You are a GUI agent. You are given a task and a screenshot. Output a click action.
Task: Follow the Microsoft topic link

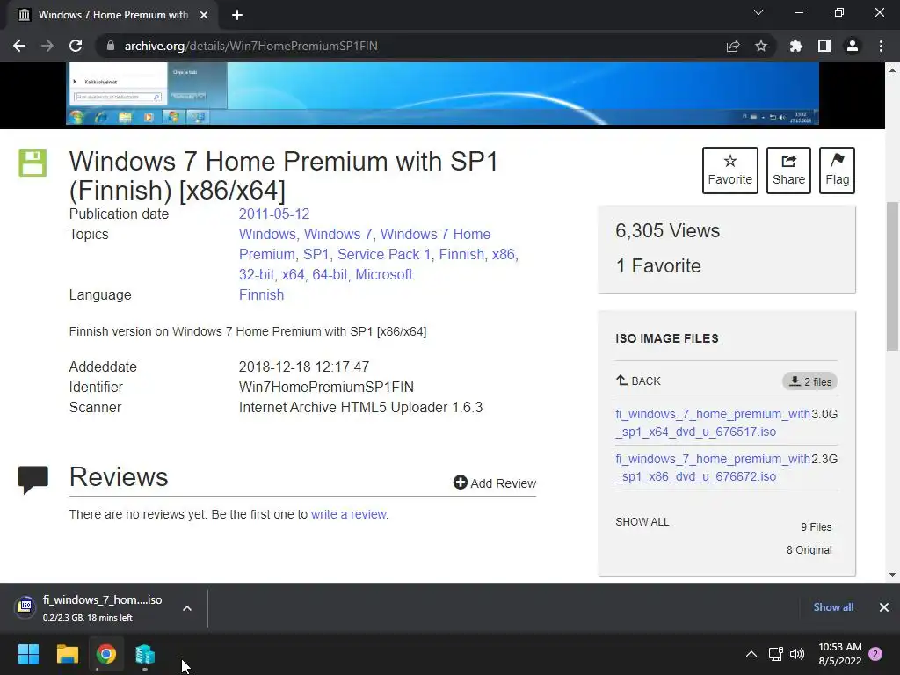(383, 274)
